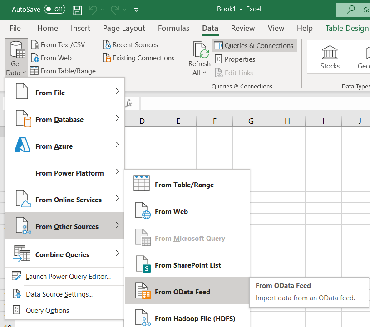This screenshot has height=327, width=370.
Task: Launch the Power Query Editor
Action: click(x=64, y=276)
